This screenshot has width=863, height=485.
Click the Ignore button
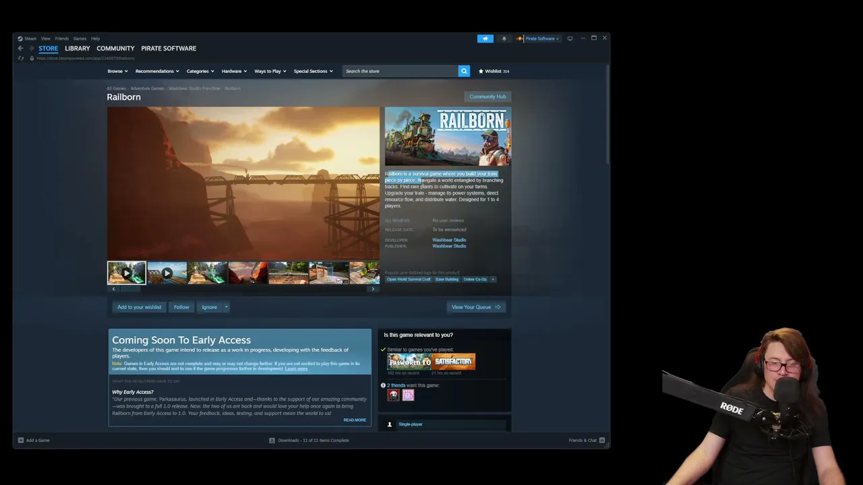210,307
